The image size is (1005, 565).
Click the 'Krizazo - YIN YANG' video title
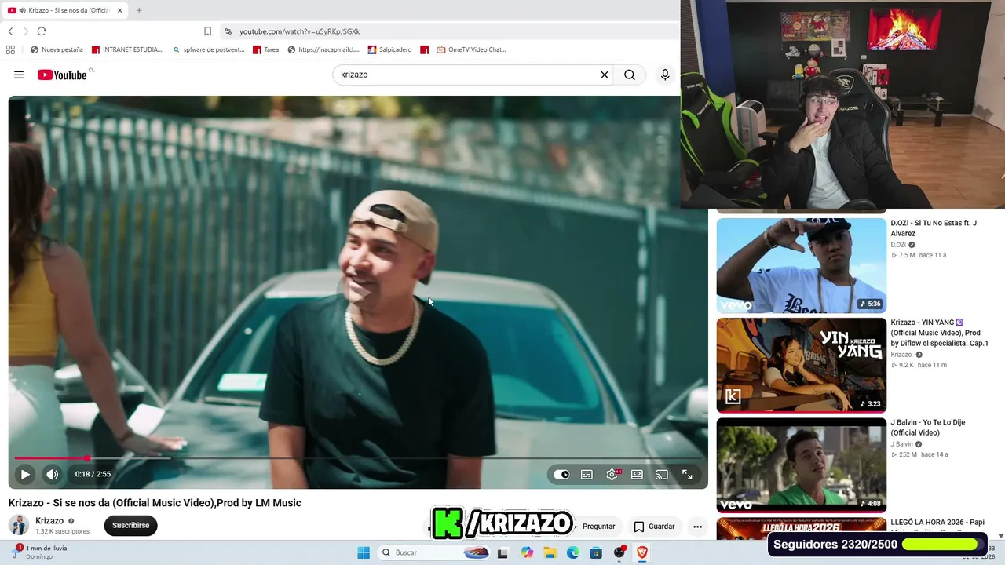(940, 333)
